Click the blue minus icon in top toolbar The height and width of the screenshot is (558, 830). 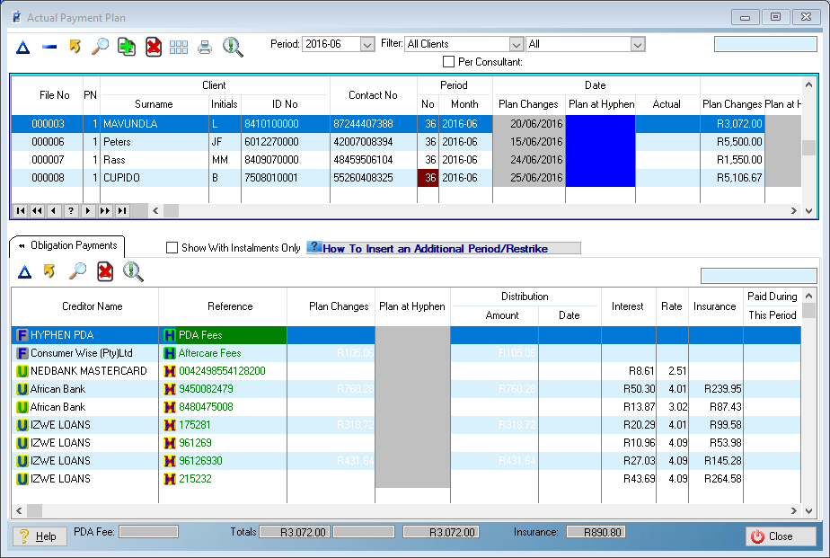pyautogui.click(x=49, y=48)
